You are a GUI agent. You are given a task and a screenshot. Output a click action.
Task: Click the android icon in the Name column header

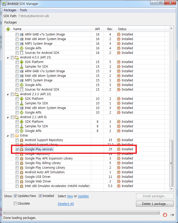8,29
